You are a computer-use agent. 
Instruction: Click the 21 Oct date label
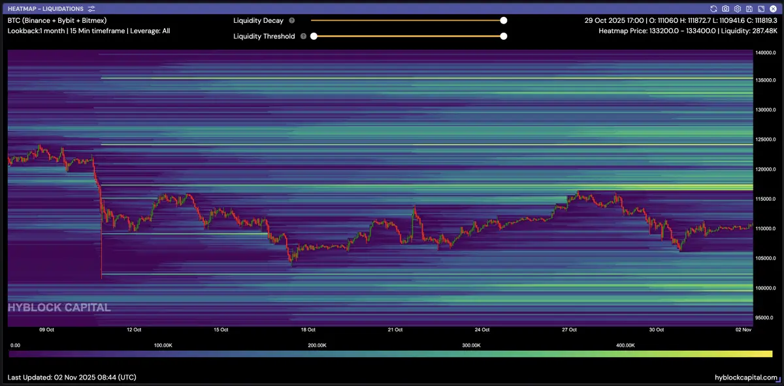pyautogui.click(x=395, y=330)
